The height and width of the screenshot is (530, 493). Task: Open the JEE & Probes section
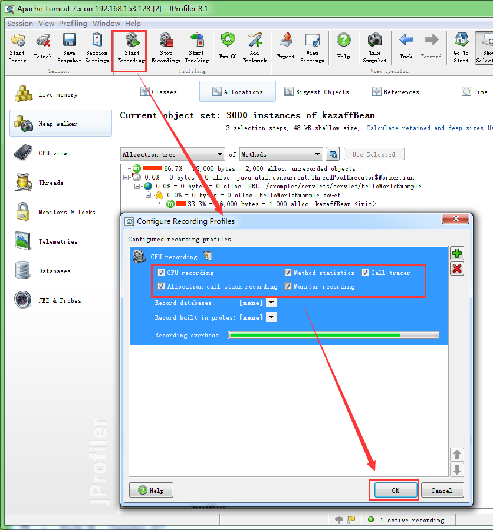[x=61, y=300]
